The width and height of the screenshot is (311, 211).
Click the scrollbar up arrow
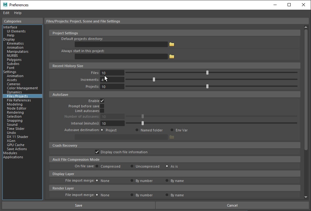pos(306,27)
